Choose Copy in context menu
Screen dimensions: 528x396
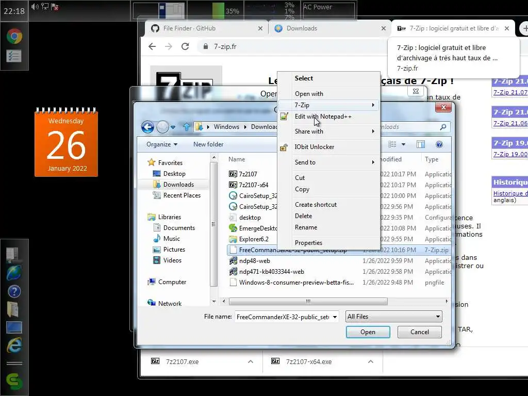coord(328,189)
